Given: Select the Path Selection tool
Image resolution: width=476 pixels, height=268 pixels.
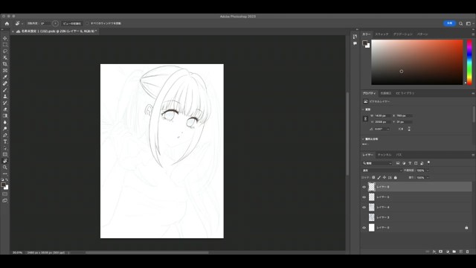Looking at the screenshot, I should (x=5, y=148).
